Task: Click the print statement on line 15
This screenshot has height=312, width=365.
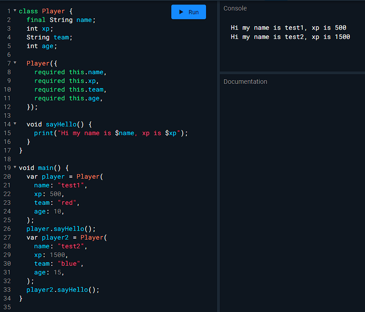Action: [x=111, y=133]
